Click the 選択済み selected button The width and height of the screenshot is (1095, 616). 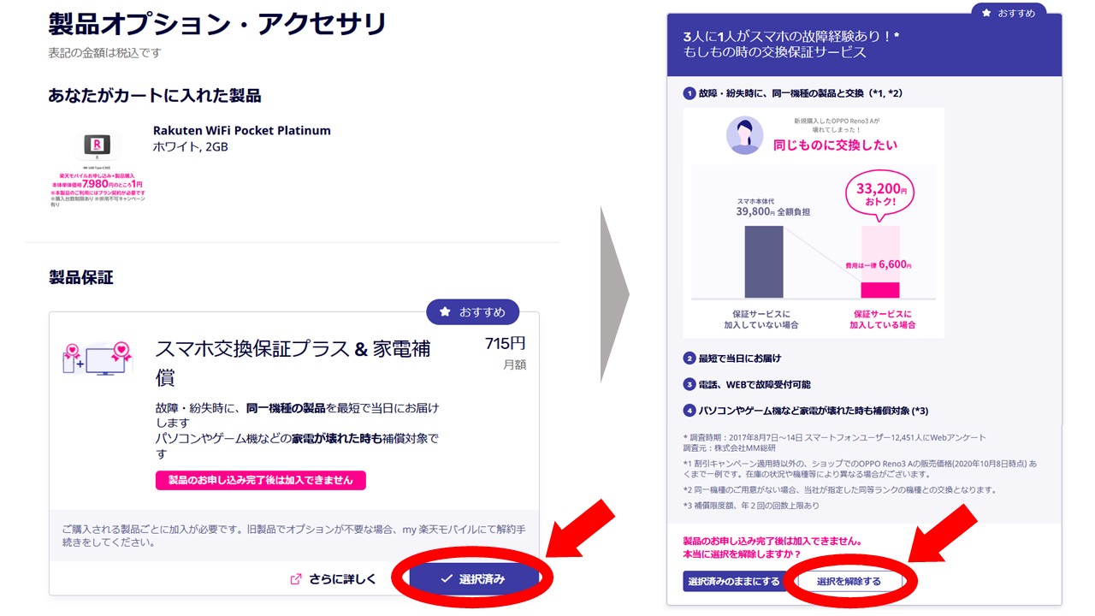click(475, 578)
